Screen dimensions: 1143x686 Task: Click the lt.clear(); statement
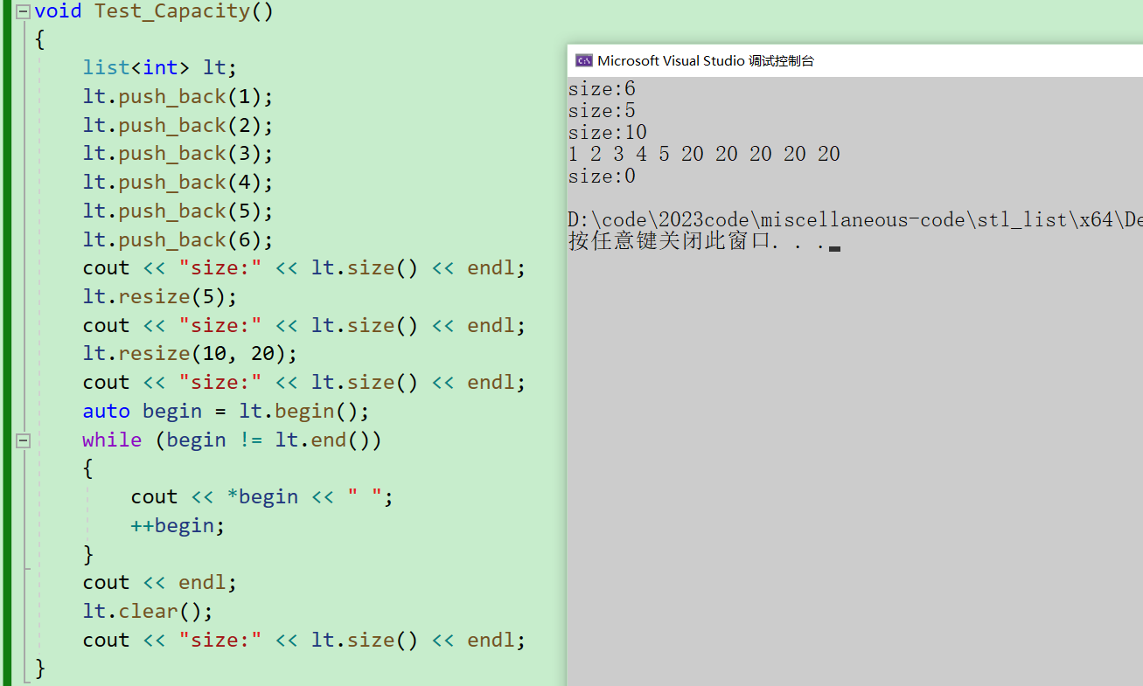(x=148, y=611)
